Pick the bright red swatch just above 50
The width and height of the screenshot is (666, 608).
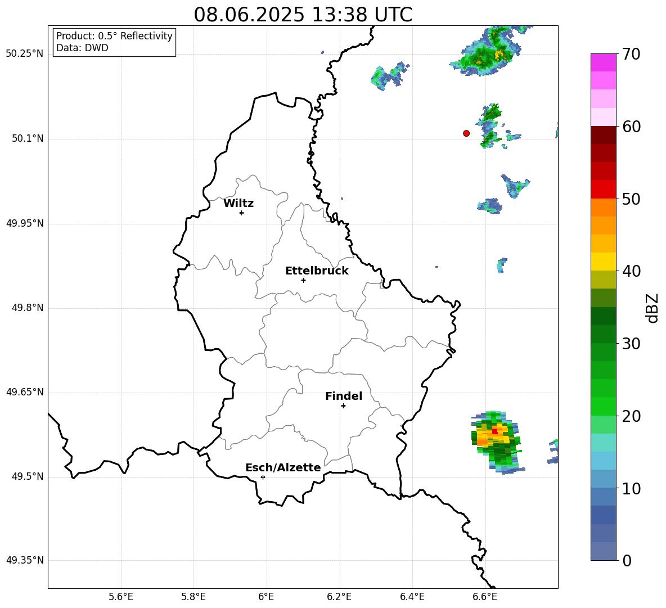point(604,189)
